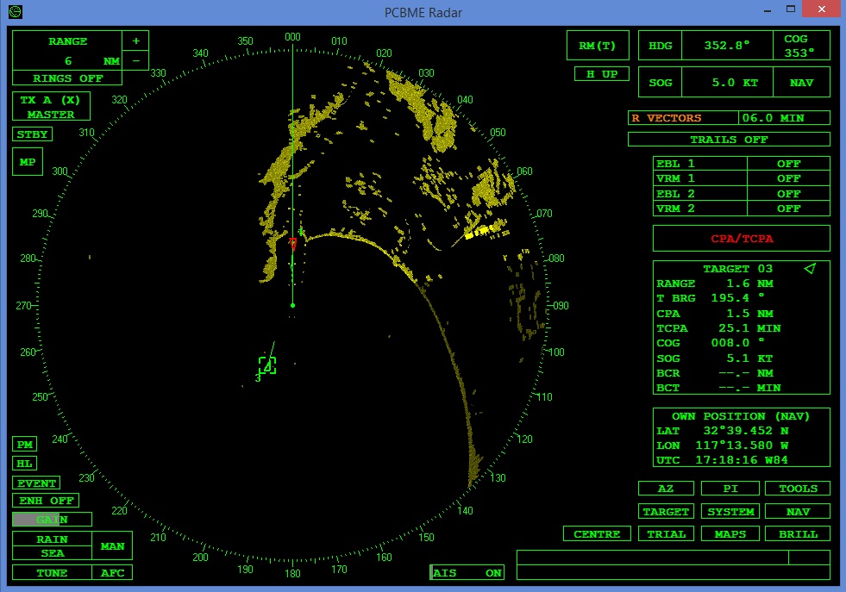
Task: Switch rain and sea clutter to MAN
Action: (x=113, y=546)
